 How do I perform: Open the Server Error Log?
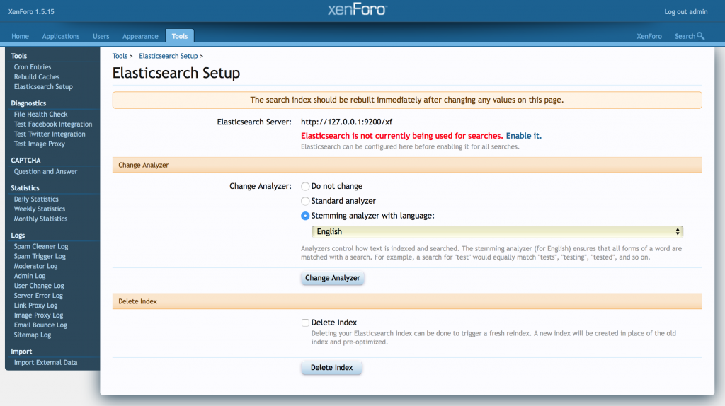point(38,296)
